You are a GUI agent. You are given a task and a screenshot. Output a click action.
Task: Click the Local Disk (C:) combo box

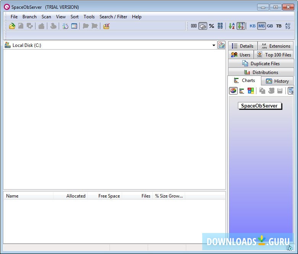[110, 45]
